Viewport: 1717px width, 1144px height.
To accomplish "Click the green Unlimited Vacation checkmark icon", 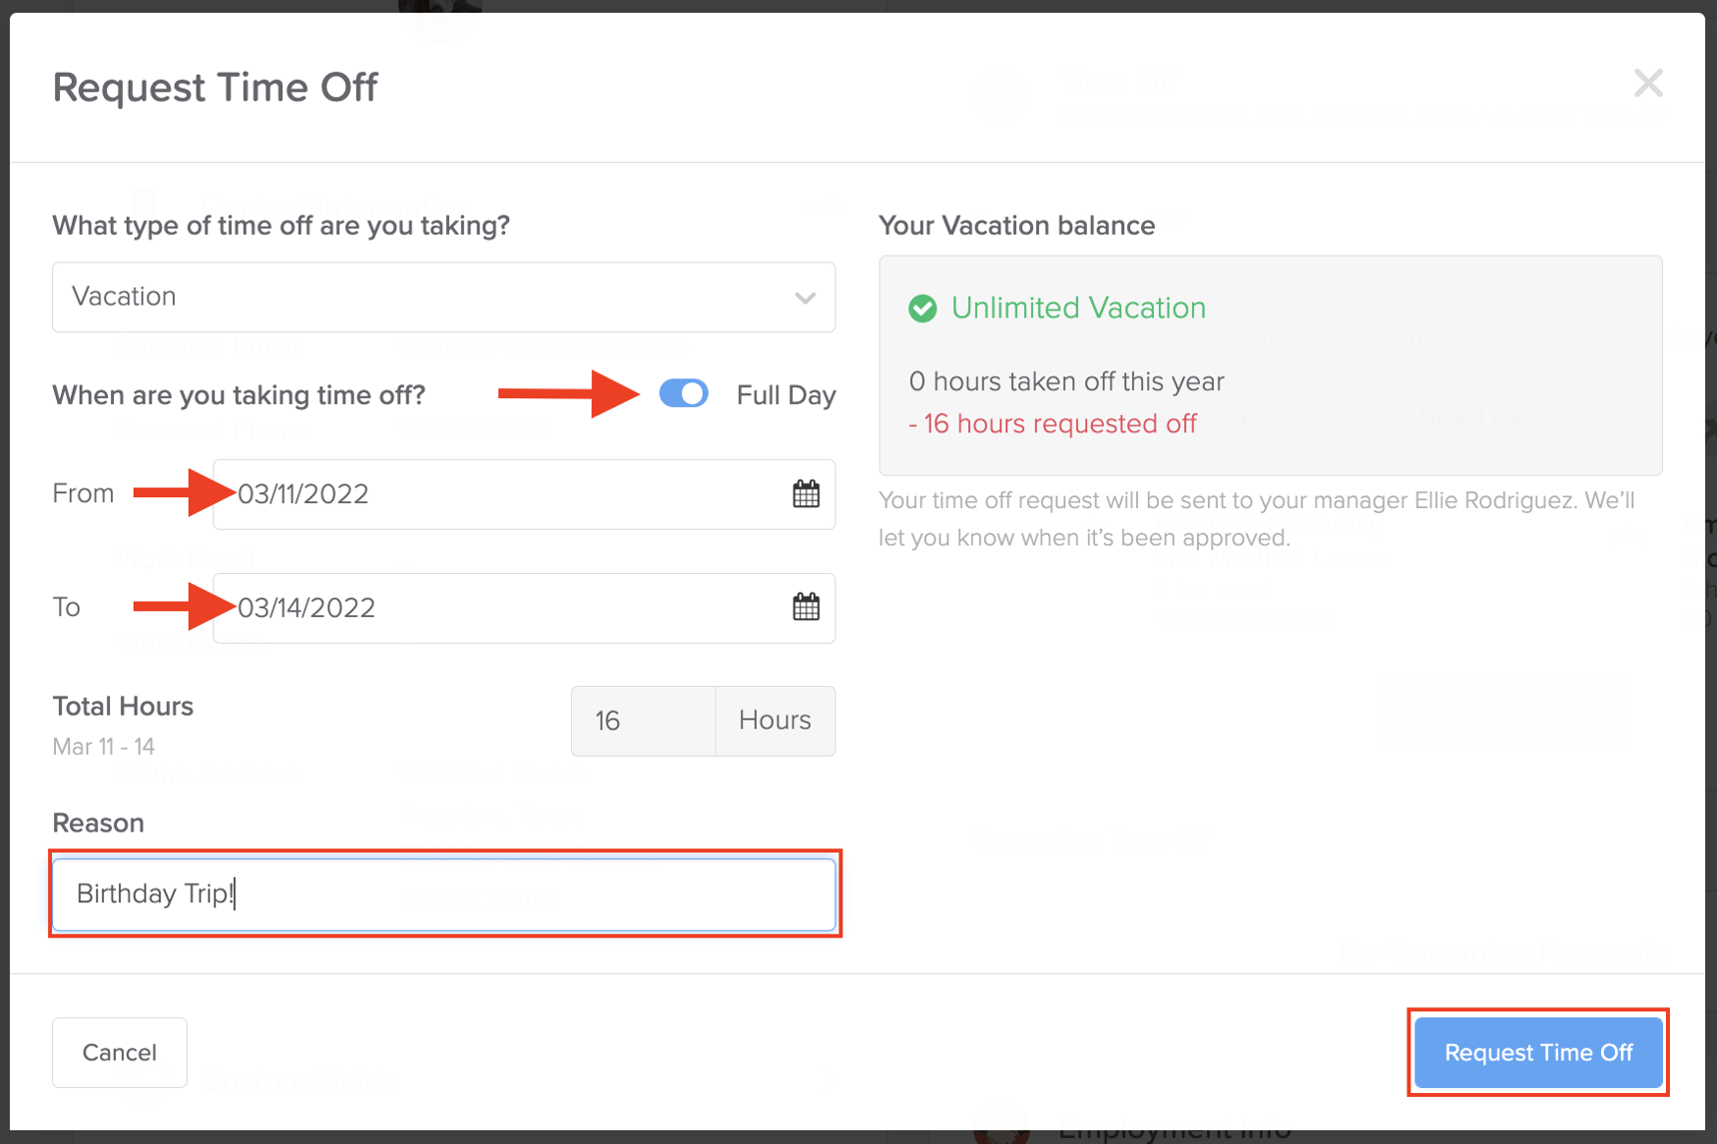I will [922, 308].
